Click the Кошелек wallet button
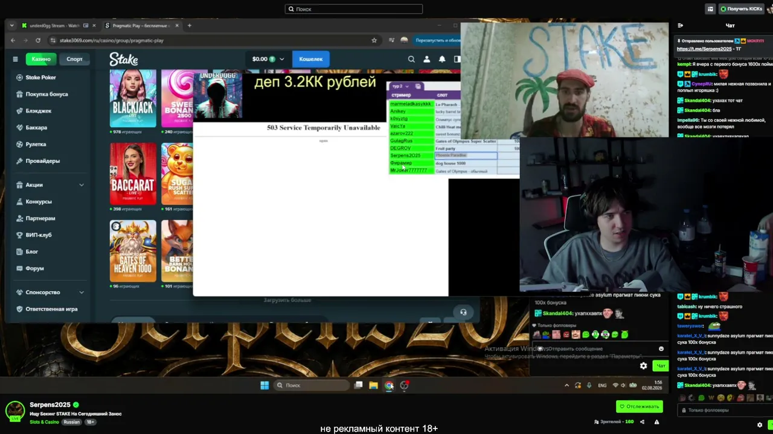 311,59
